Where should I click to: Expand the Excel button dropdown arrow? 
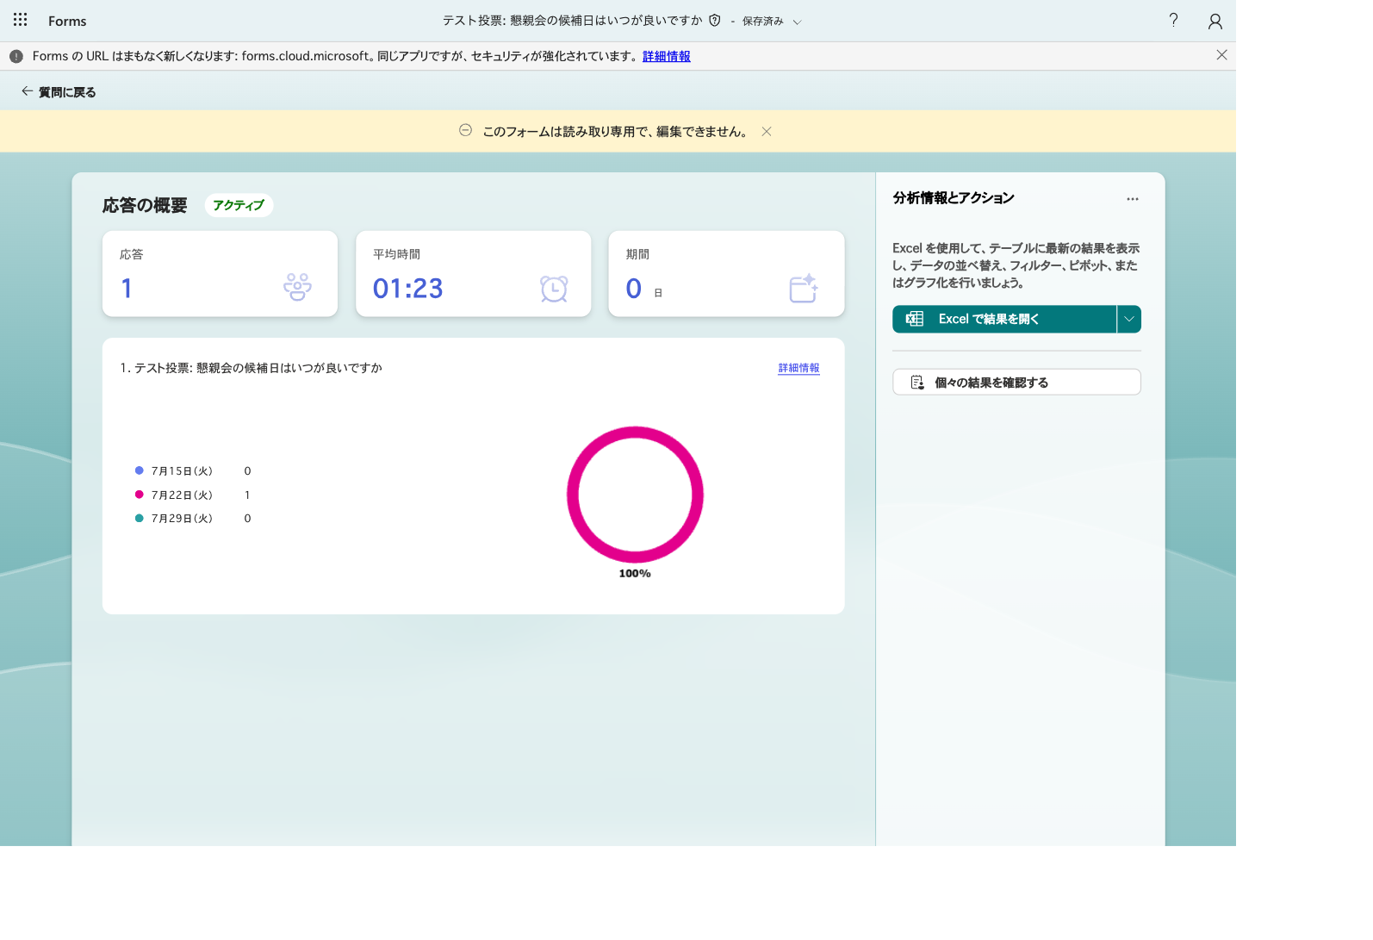(x=1129, y=319)
